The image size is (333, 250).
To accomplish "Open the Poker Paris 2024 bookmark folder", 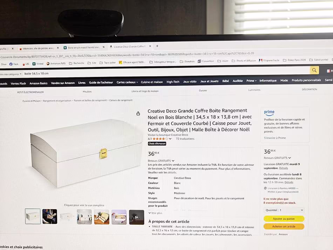I will point(294,60).
